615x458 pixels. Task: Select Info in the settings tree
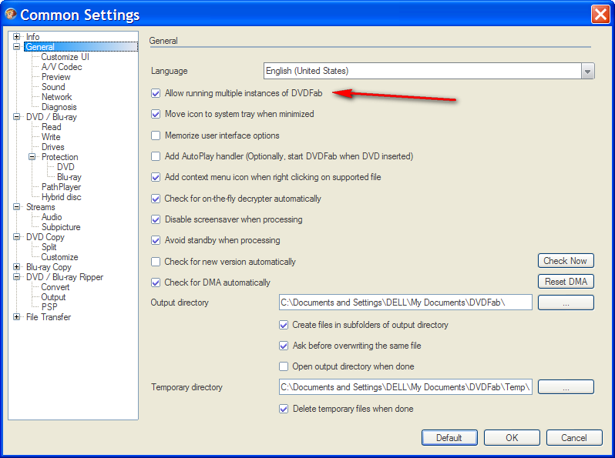tap(33, 36)
